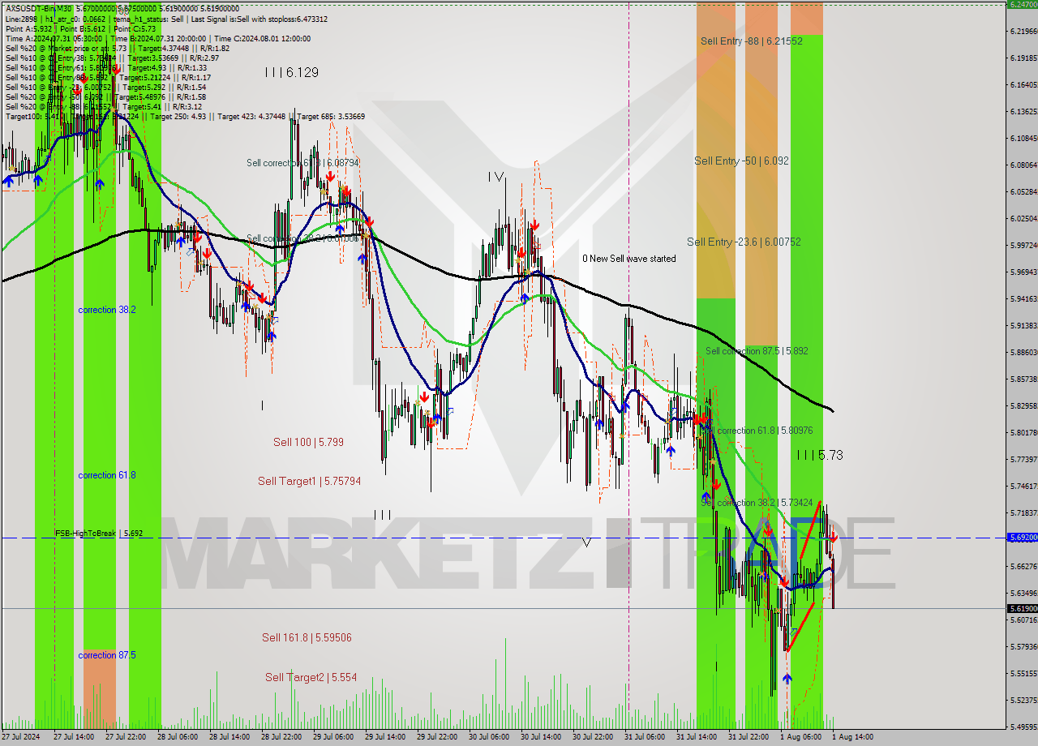Click the 'Sell 100 | 5.799' label
Image resolution: width=1038 pixels, height=746 pixels.
tap(308, 442)
